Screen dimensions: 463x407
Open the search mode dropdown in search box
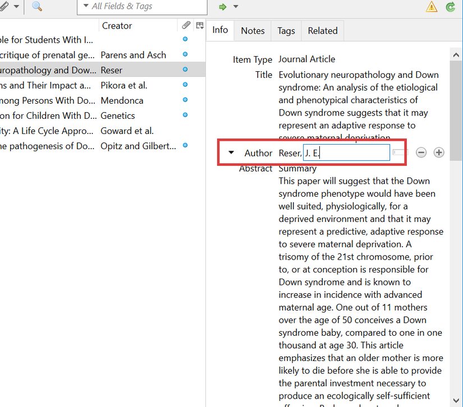click(86, 7)
